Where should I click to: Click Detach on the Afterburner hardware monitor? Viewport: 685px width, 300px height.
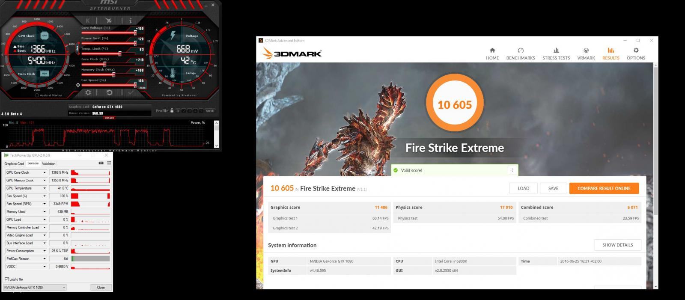click(x=109, y=118)
